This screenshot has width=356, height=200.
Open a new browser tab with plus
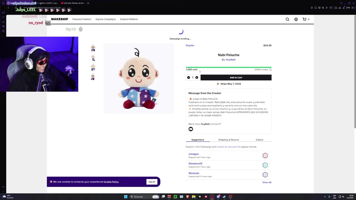pos(88,3)
